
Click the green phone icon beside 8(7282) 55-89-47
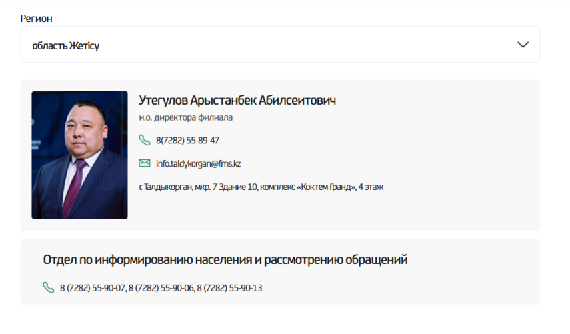(144, 140)
